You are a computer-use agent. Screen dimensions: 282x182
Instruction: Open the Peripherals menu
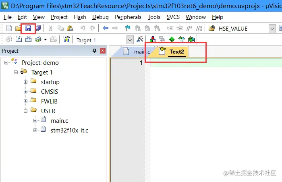pos(128,17)
